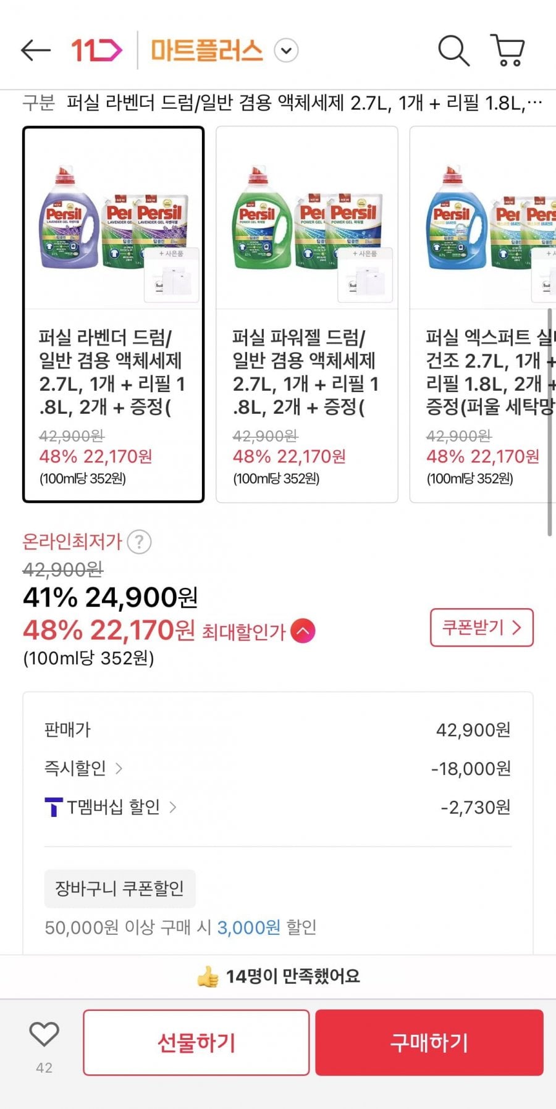Viewport: 556px width, 1109px height.
Task: Show online lowest price help tooltip
Action: coord(140,542)
